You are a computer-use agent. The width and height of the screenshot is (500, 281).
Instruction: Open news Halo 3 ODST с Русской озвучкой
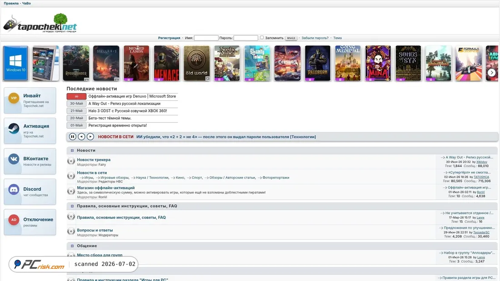pos(128,111)
